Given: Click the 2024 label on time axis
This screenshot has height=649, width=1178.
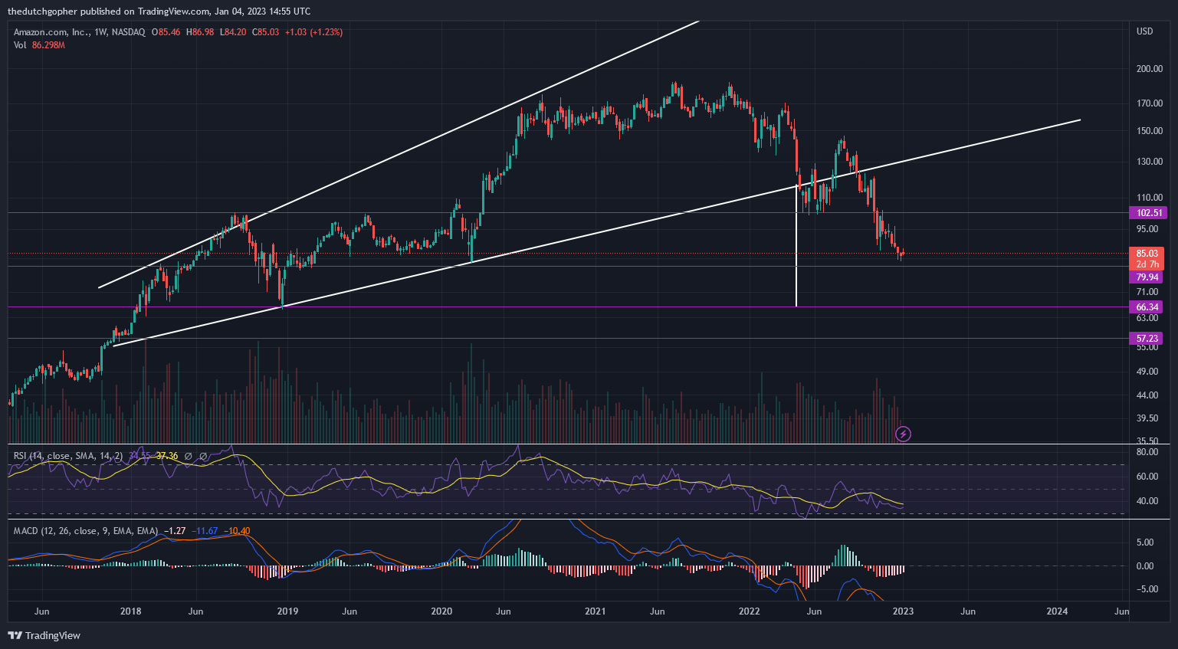Looking at the screenshot, I should 1057,611.
